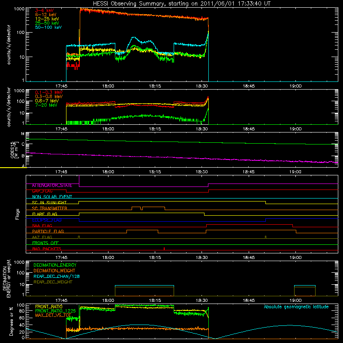Click the HESSI Observing Summary title text
The image size is (343, 343).
pos(182,4)
